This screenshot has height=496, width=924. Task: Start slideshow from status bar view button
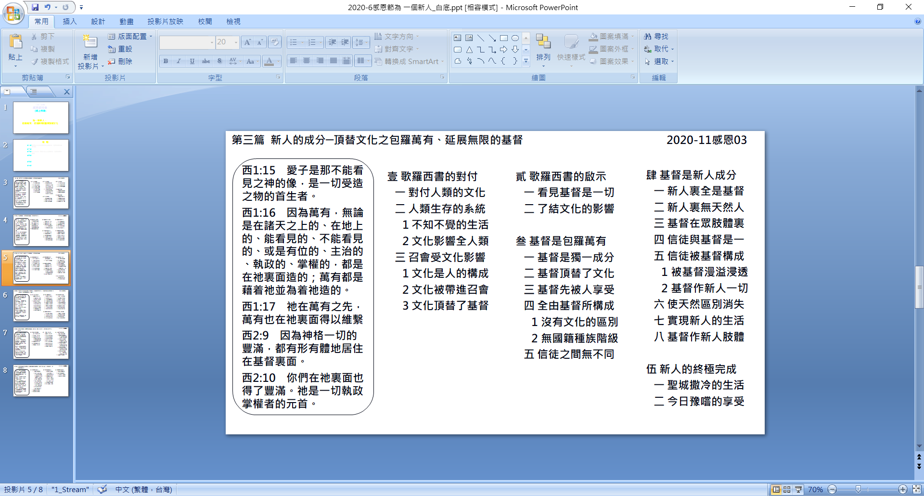click(798, 489)
